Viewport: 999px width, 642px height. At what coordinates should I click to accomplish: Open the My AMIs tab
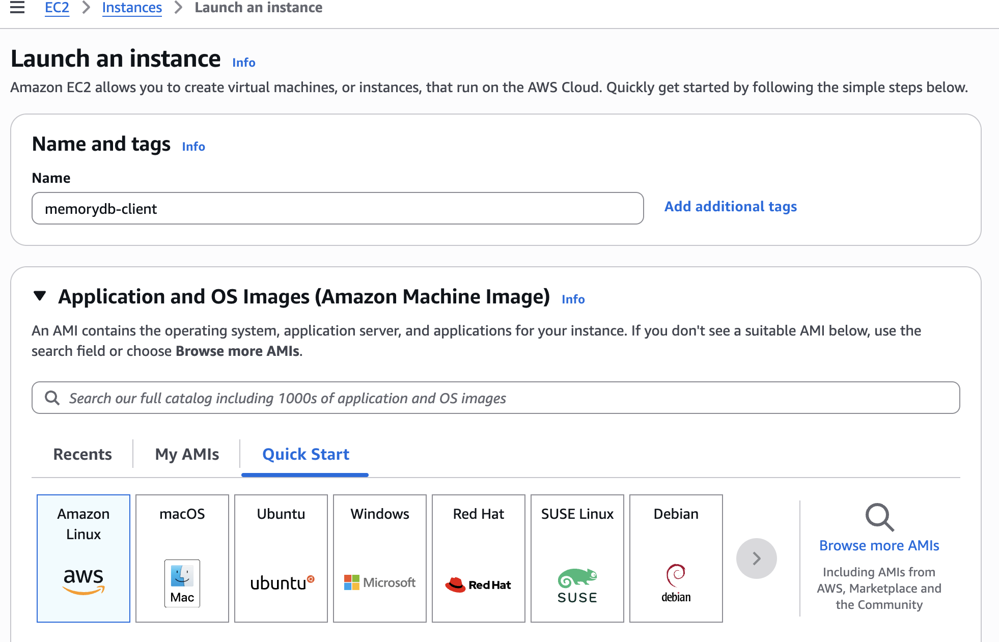pyautogui.click(x=187, y=454)
